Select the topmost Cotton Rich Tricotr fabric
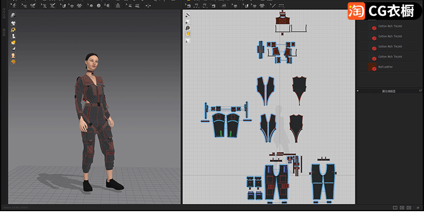The height and width of the screenshot is (214, 424). tap(390, 26)
